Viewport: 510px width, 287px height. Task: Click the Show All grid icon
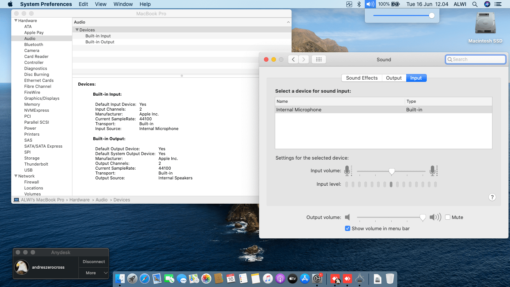[x=318, y=59]
